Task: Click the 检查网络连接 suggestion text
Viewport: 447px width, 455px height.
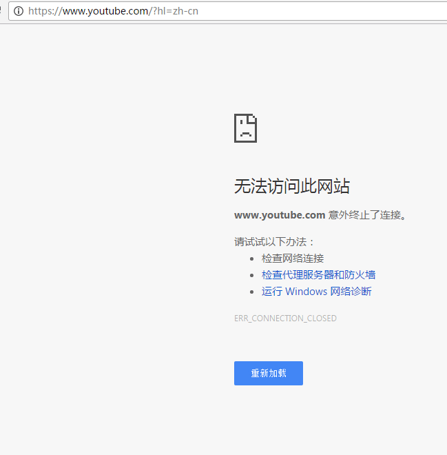Action: (293, 259)
